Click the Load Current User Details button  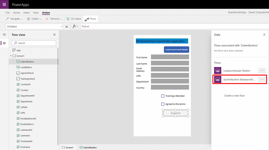176,50
